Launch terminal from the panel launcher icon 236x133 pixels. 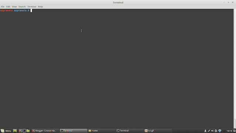24,131
